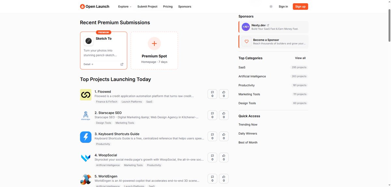Screen dimensions: 391x187
Task: Open the 4. WoopSocial title
Action: (106, 155)
